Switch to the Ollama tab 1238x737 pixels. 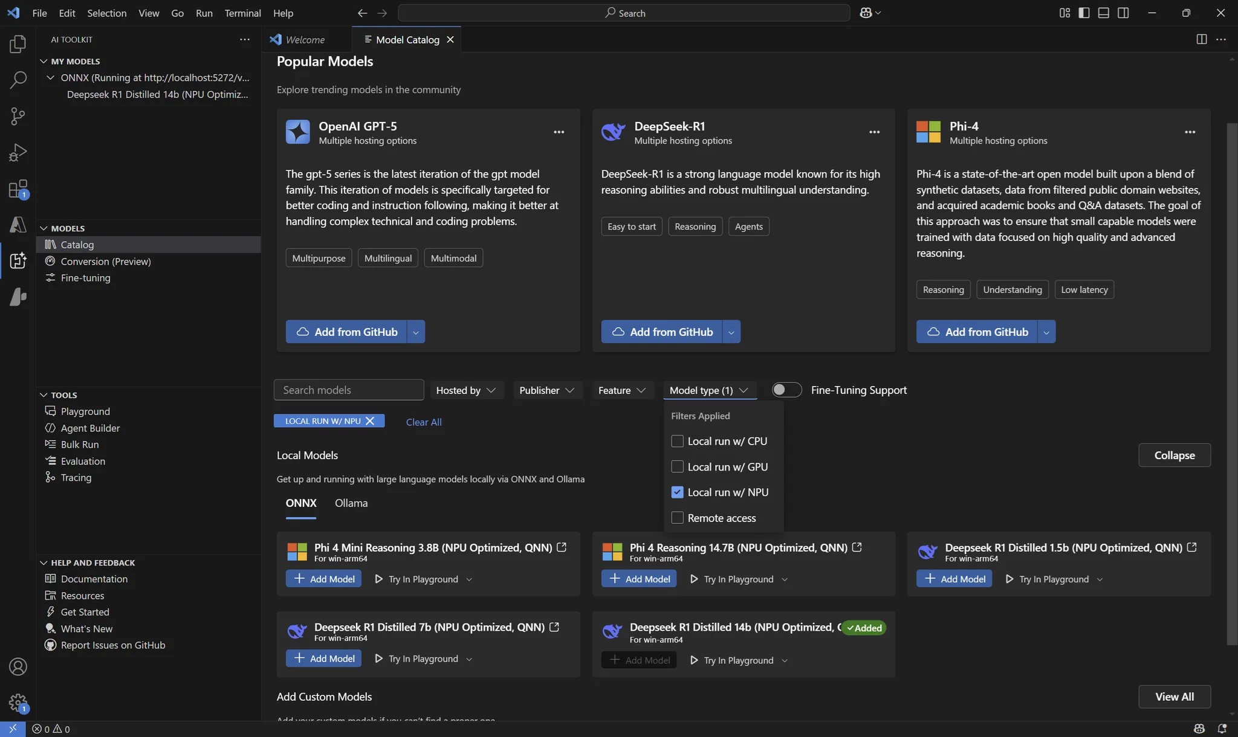(x=351, y=503)
